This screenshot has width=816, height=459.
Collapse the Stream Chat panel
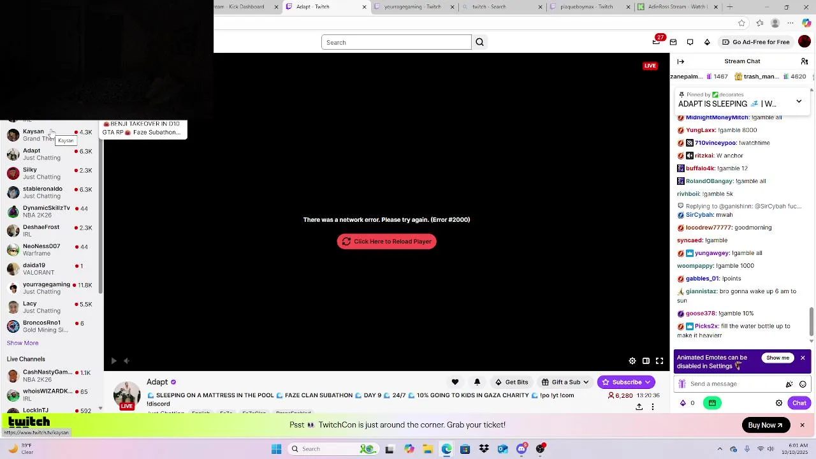click(x=681, y=61)
